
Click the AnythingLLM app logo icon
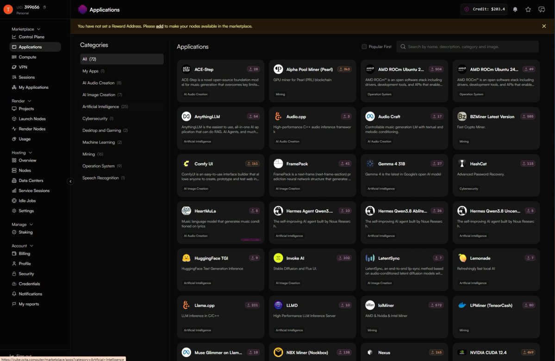186,117
